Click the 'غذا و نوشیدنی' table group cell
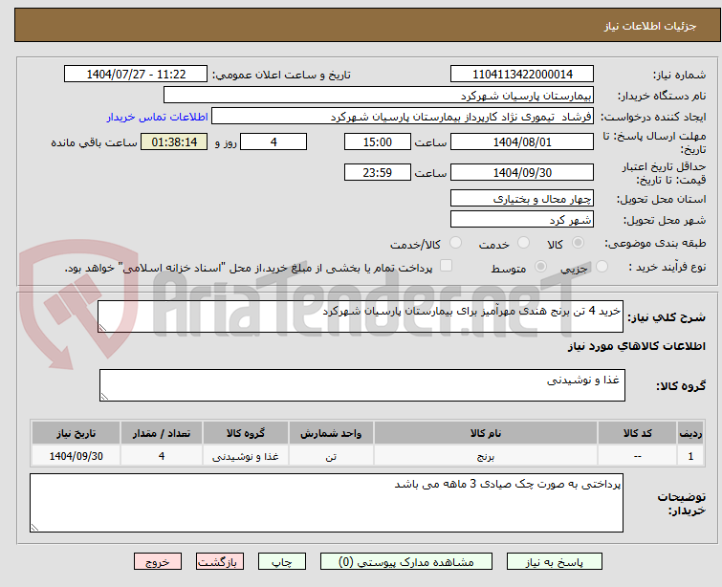The width and height of the screenshot is (722, 587). pyautogui.click(x=246, y=456)
